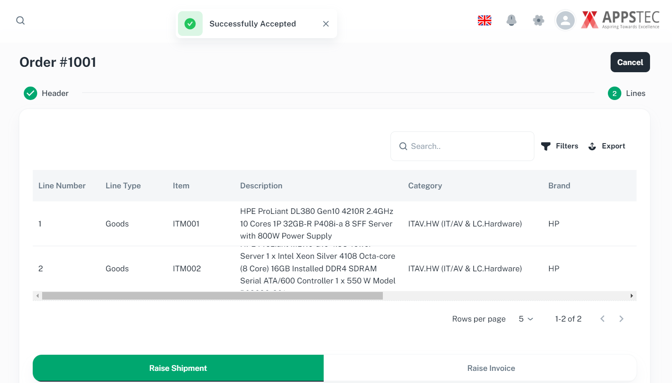Image resolution: width=672 pixels, height=383 pixels.
Task: Click the AppsTec logo
Action: click(x=620, y=20)
